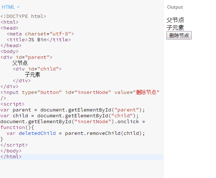This screenshot has height=178, width=216.
Task: Open the HTML panel dropdown
Action: [x=10, y=7]
